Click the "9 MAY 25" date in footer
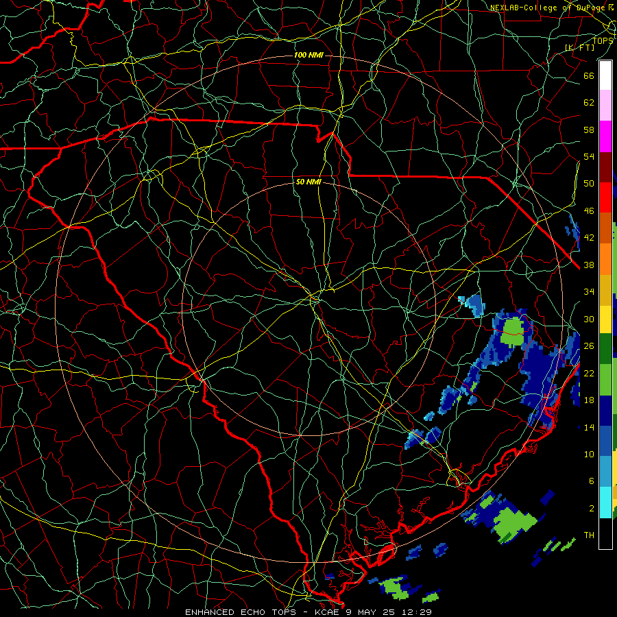Screen dimensions: 617x617 tap(372, 612)
